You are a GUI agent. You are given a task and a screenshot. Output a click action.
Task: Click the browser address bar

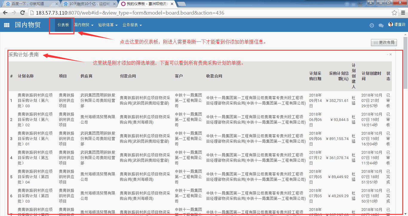pyautogui.click(x=209, y=13)
